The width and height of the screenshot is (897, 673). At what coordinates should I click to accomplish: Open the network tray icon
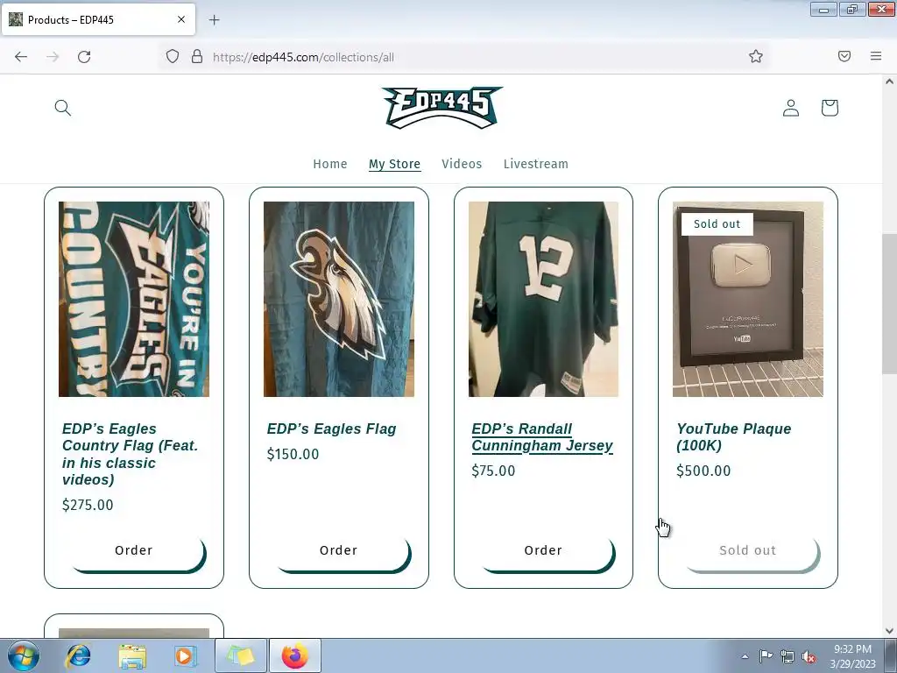point(788,656)
